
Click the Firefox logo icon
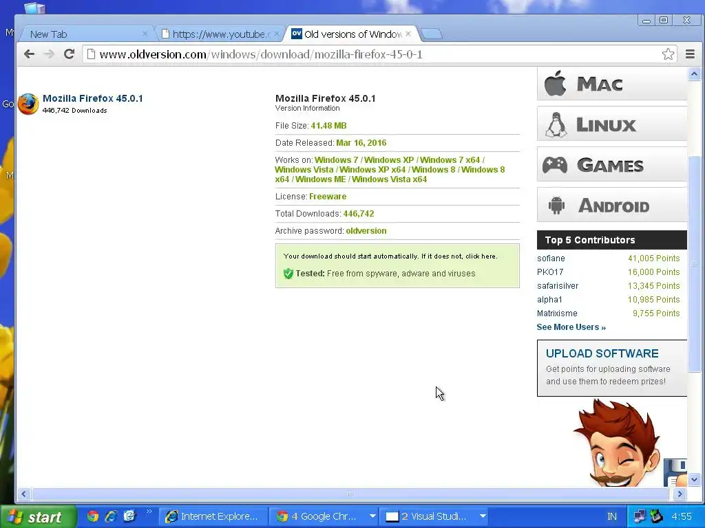coord(28,104)
